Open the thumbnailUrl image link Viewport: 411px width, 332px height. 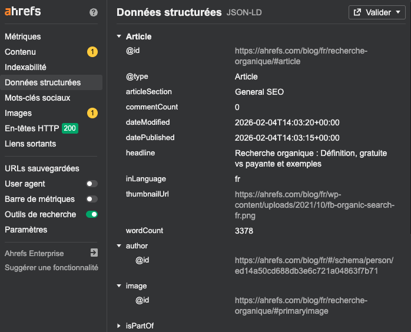pos(314,205)
